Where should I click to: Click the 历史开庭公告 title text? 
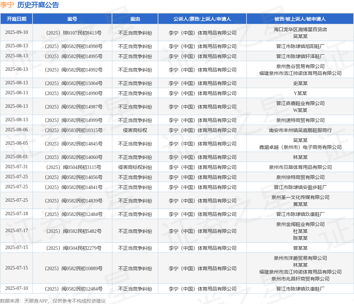point(38,5)
